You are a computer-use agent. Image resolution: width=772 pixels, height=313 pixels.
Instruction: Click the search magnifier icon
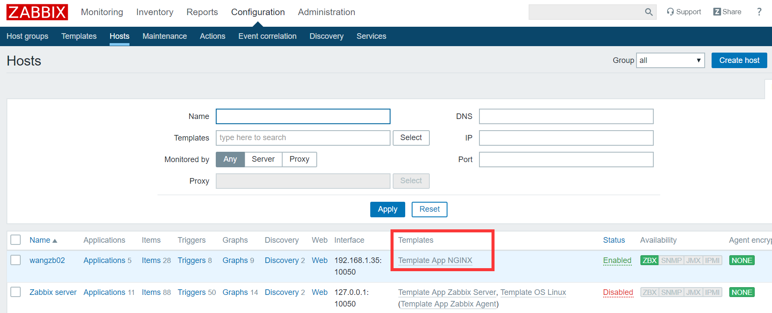tap(649, 12)
